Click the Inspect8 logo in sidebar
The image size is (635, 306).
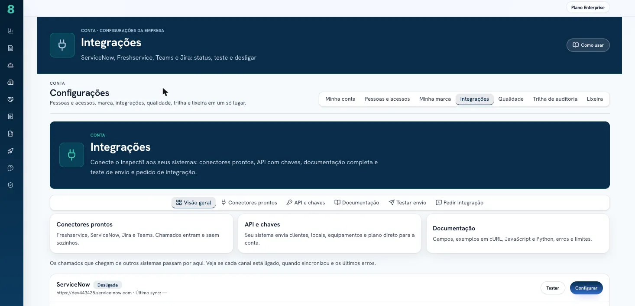[x=11, y=9]
